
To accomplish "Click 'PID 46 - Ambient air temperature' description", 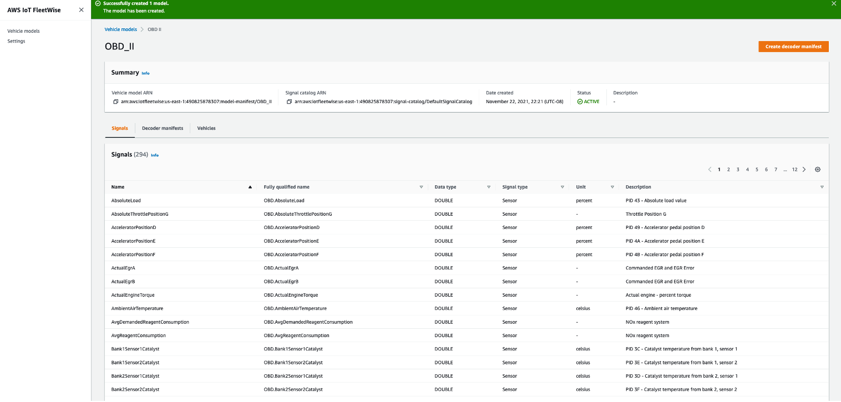I will pos(661,309).
